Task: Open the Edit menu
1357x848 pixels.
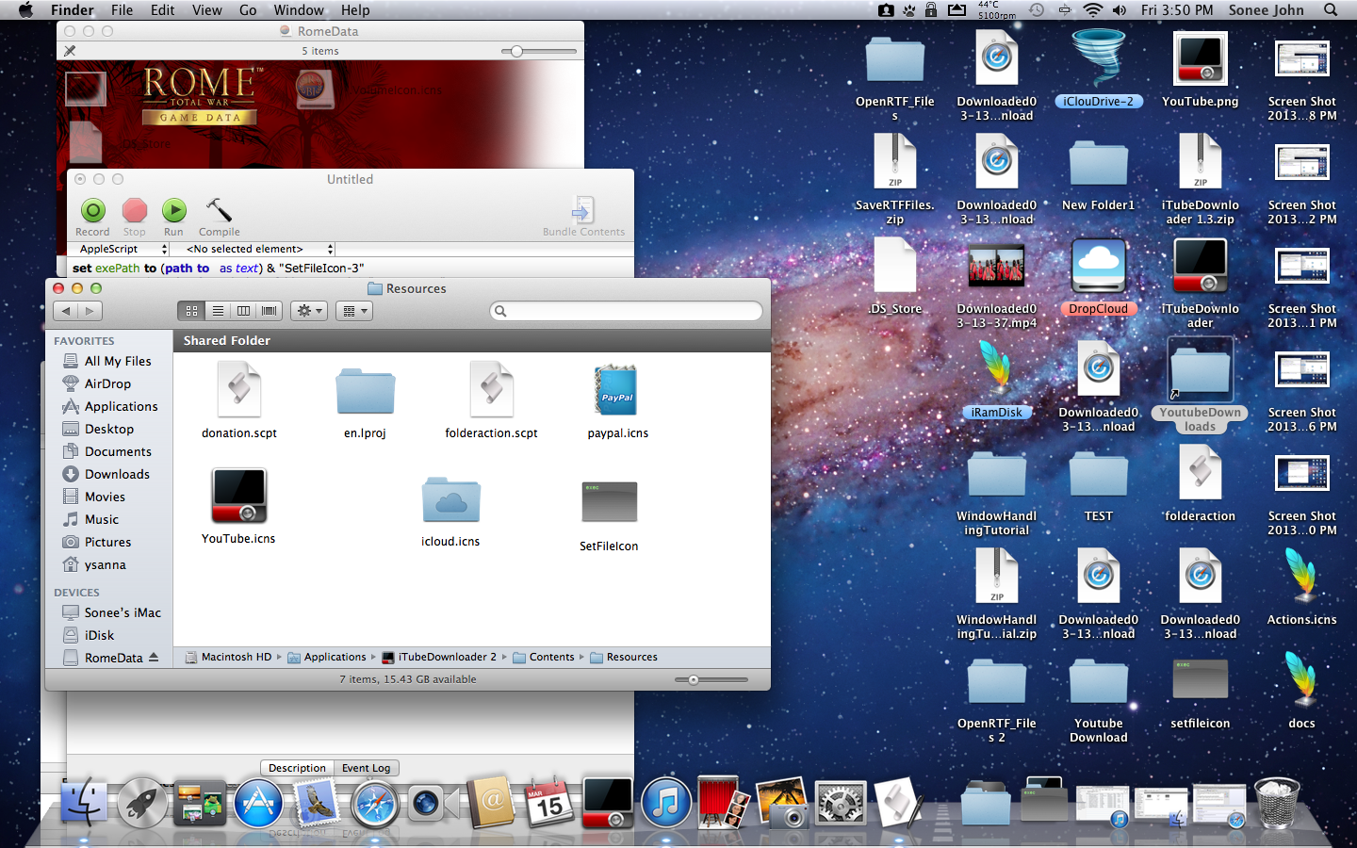Action: (162, 9)
